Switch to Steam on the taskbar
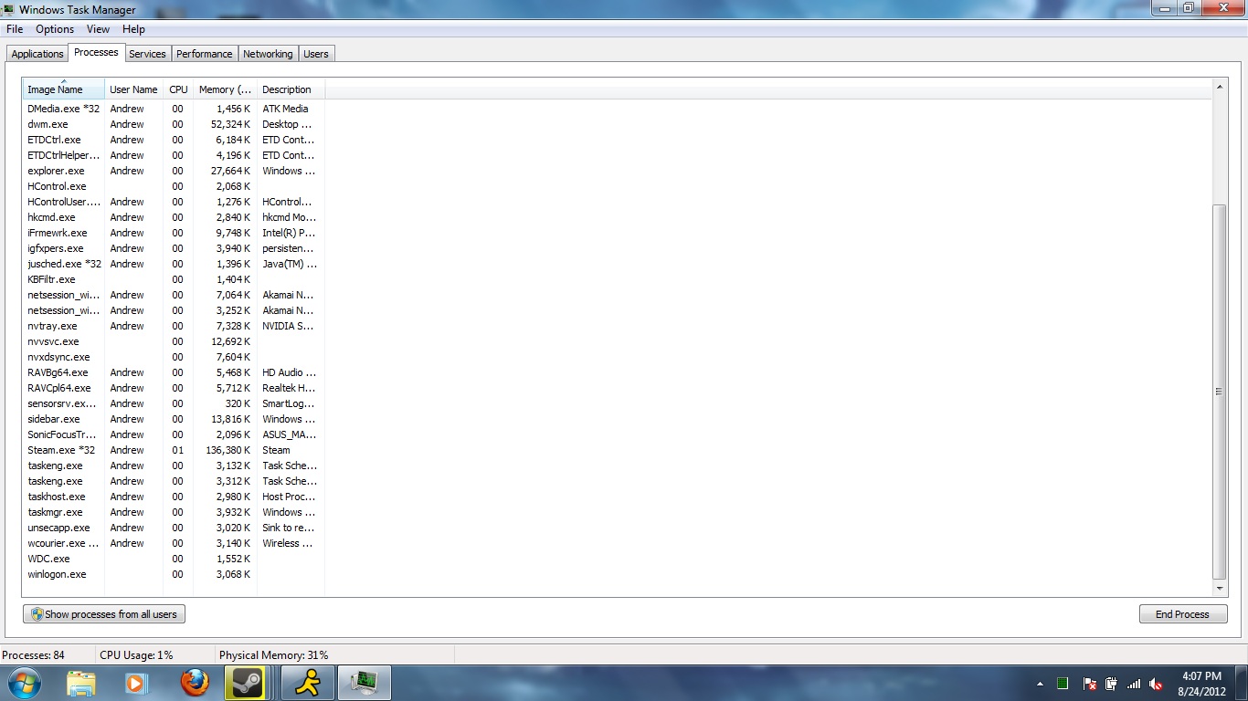Image resolution: width=1248 pixels, height=701 pixels. [x=246, y=683]
